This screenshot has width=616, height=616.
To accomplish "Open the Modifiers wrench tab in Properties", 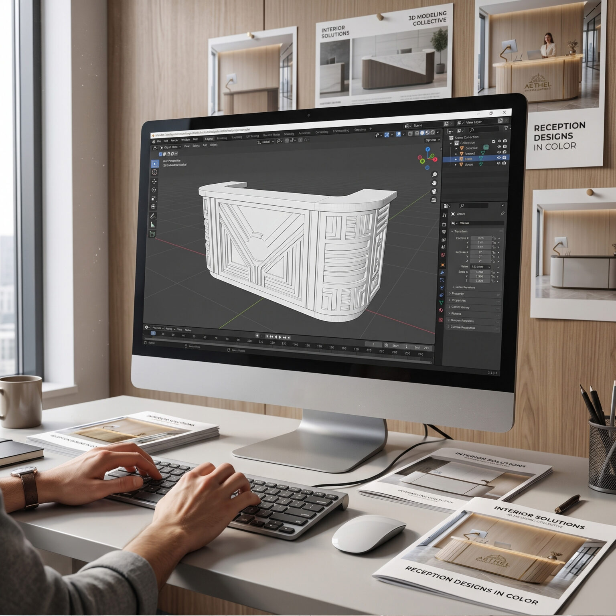I will 443,273.
